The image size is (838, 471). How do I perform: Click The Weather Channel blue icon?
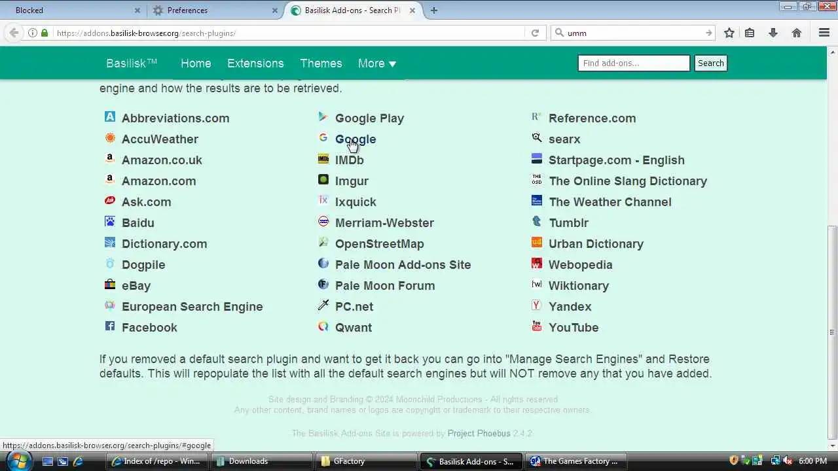[537, 201]
